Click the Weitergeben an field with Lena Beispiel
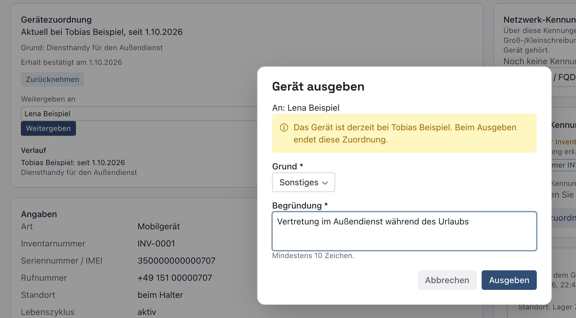Viewport: 576px width, 318px height. (x=139, y=114)
